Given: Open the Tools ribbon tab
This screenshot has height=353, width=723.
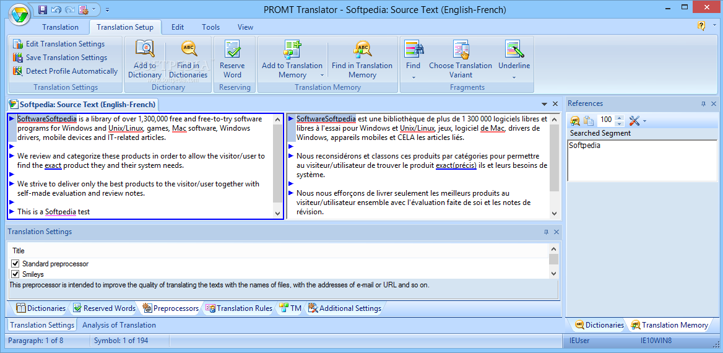Looking at the screenshot, I should (210, 27).
